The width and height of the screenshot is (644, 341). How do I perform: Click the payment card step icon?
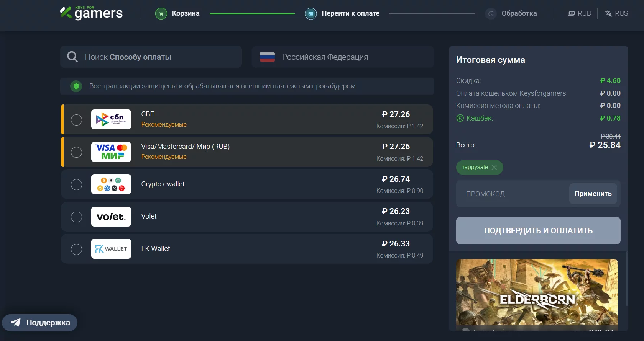310,14
